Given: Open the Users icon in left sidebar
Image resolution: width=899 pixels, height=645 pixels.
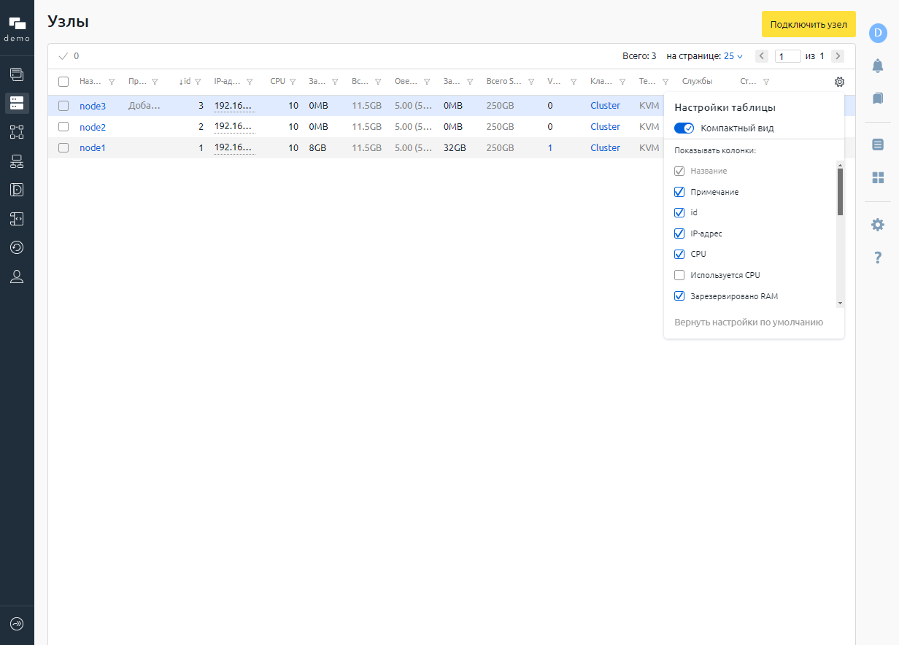Looking at the screenshot, I should pyautogui.click(x=17, y=277).
